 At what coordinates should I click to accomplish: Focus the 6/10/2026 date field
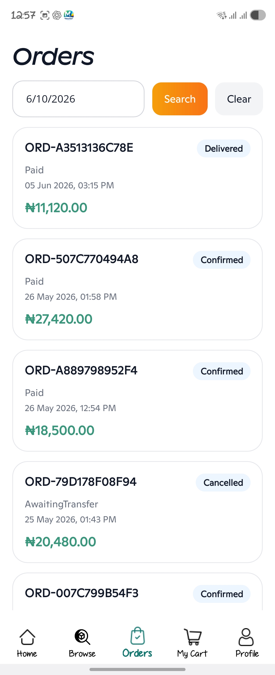point(78,99)
